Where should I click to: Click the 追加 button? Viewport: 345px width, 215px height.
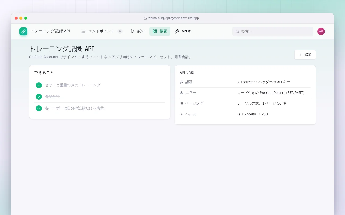coord(305,55)
